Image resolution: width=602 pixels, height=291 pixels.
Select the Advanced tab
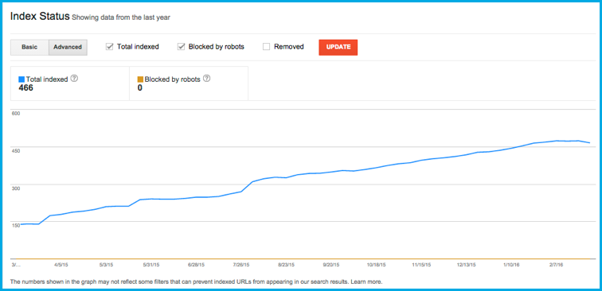click(x=68, y=47)
